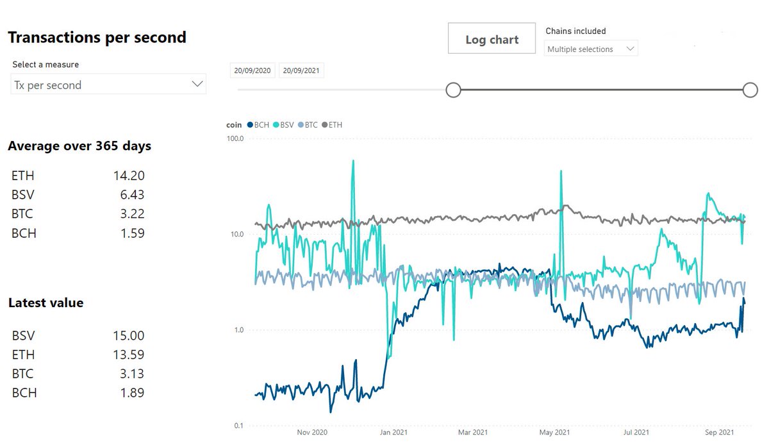
Task: Click the Transactions per second title
Action: [97, 37]
